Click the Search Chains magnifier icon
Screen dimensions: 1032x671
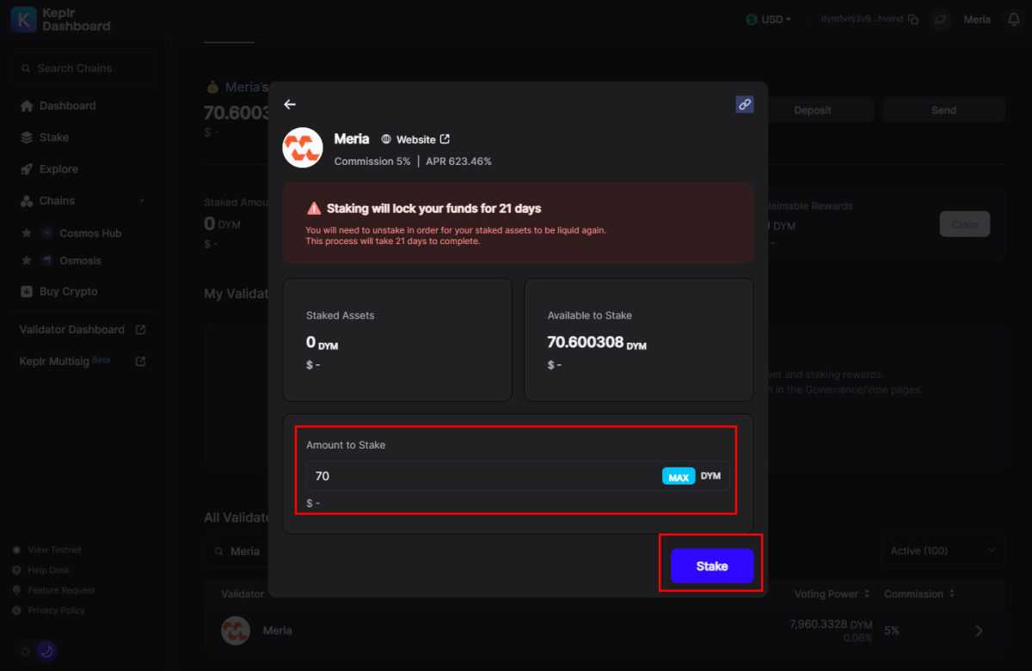[26, 68]
